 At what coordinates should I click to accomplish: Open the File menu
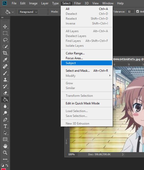[x=14, y=3]
